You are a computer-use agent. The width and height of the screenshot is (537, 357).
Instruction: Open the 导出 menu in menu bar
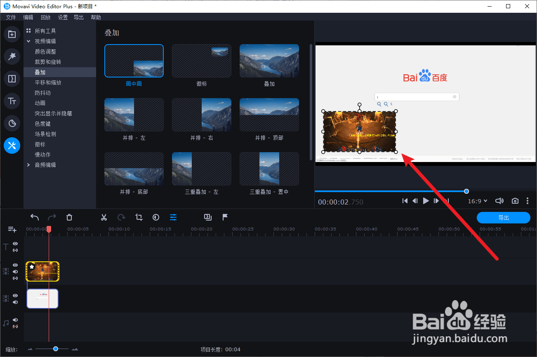[x=78, y=17]
